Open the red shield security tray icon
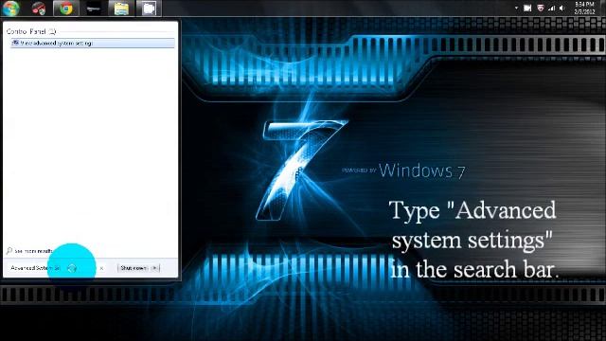This screenshot has height=341, width=606. tap(541, 8)
